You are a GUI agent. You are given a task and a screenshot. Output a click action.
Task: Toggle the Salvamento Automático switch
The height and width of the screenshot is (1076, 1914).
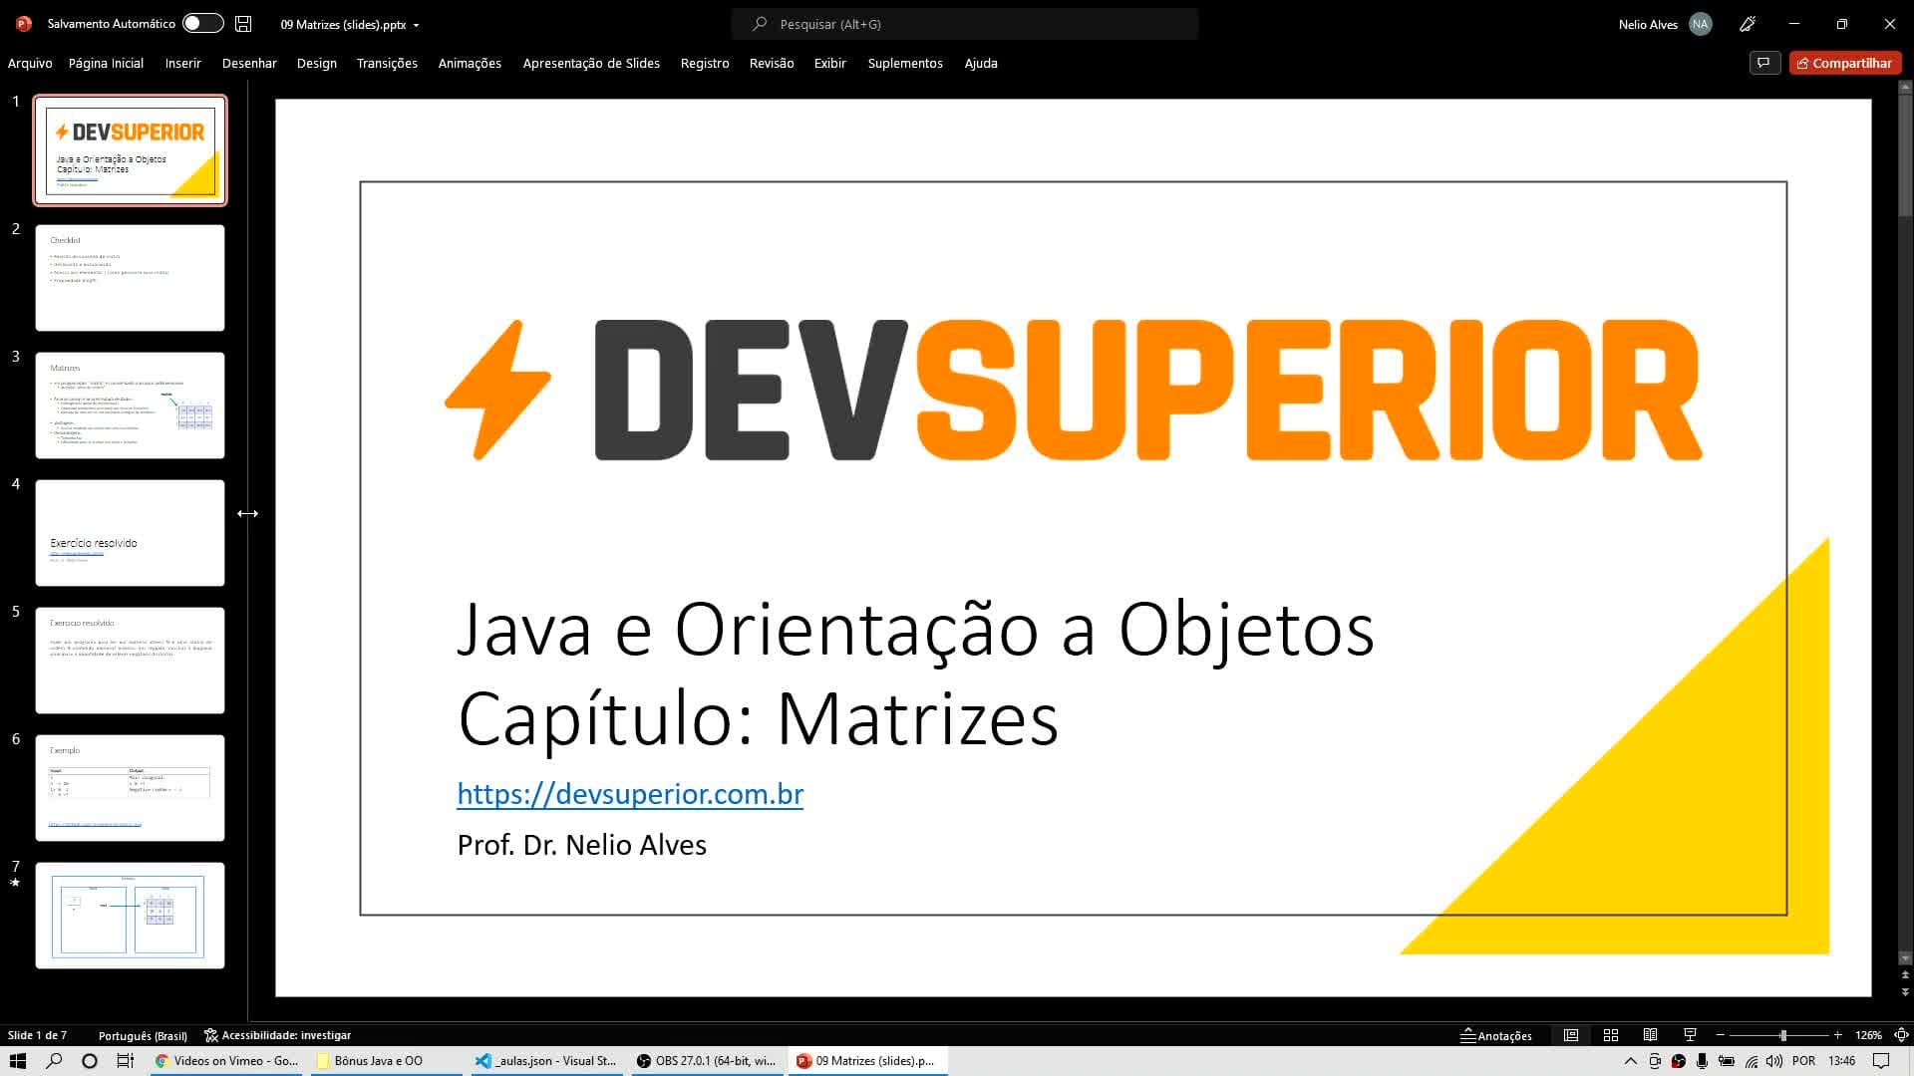tap(202, 23)
